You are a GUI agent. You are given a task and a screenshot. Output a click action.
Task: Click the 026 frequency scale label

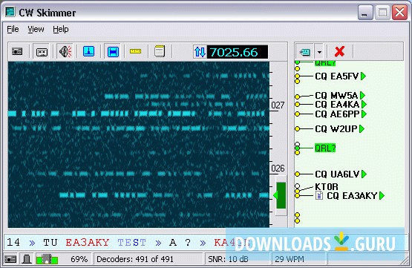[278, 169]
